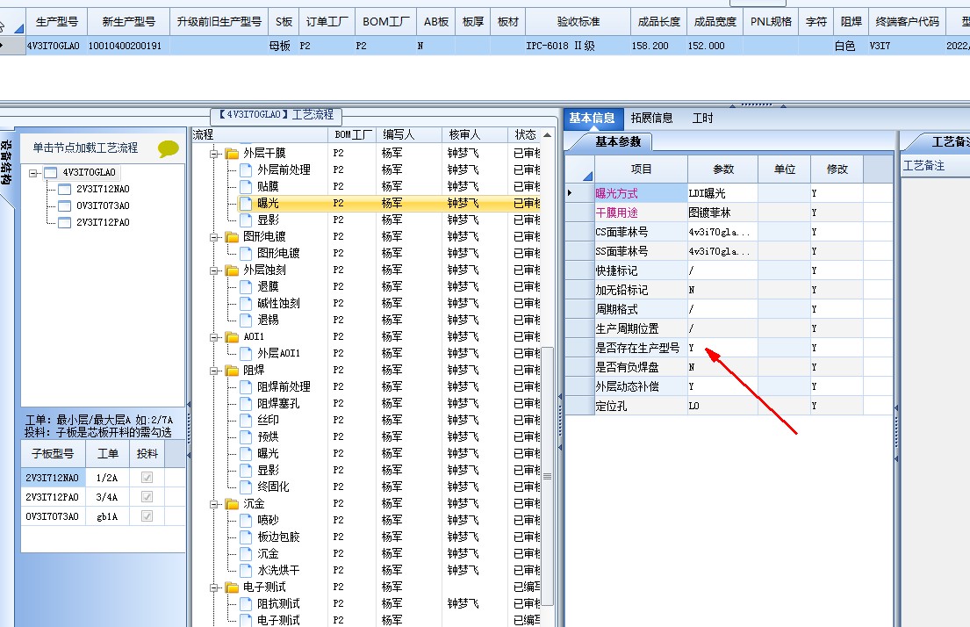Image resolution: width=970 pixels, height=627 pixels.
Task: Click the node icon of 2V3I712NA0
Action: [x=64, y=190]
